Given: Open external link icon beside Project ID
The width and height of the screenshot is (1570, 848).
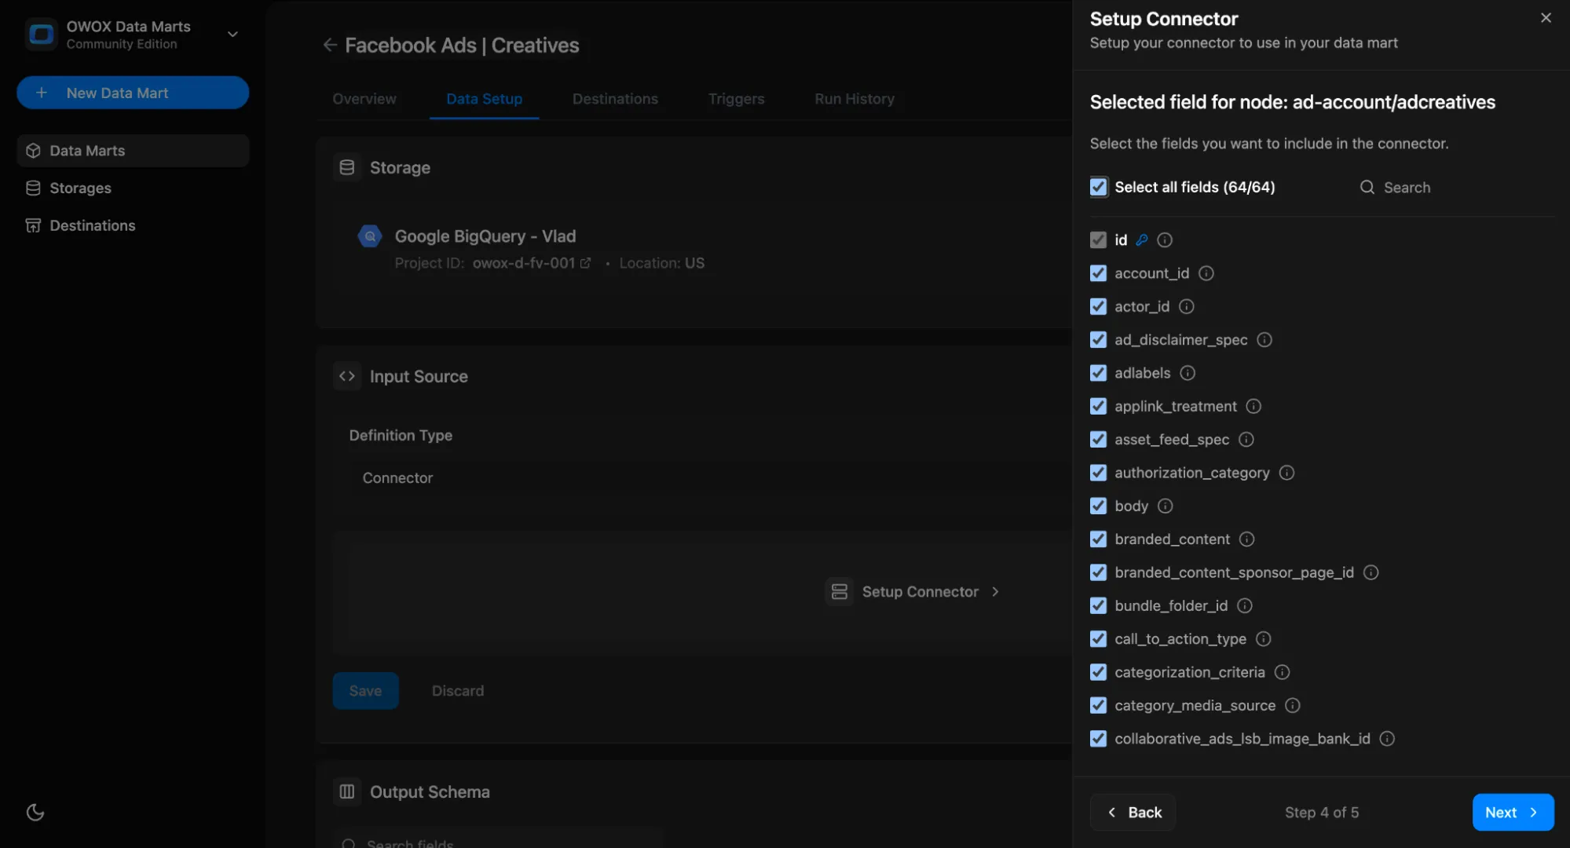Looking at the screenshot, I should (x=585, y=263).
